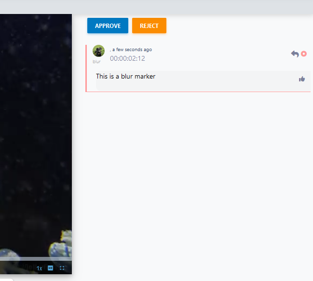The height and width of the screenshot is (281, 313).
Task: Jump to timestamp 00:00:02:12
Action: coord(127,59)
